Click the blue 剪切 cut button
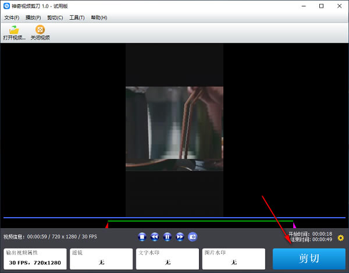The height and width of the screenshot is (273, 349). click(309, 258)
